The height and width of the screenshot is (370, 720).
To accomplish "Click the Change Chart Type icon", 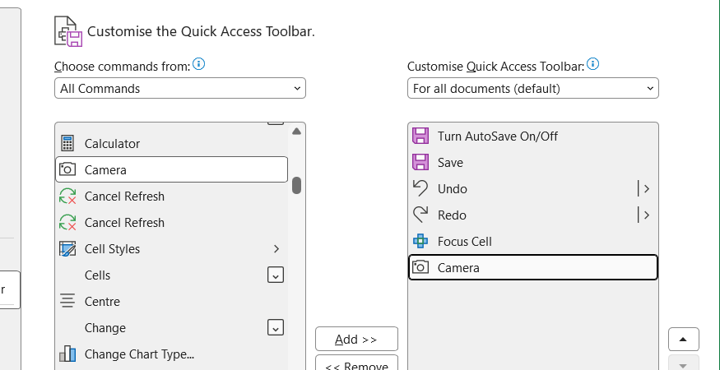I will [67, 354].
